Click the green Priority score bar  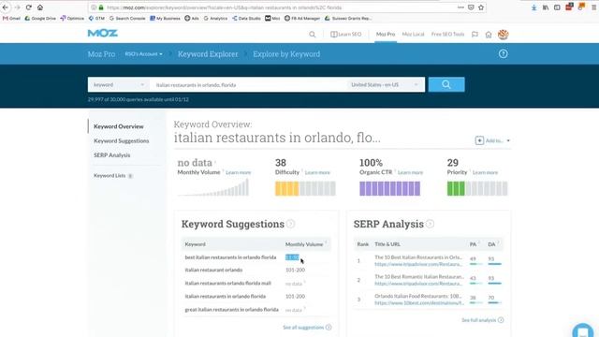(477, 189)
